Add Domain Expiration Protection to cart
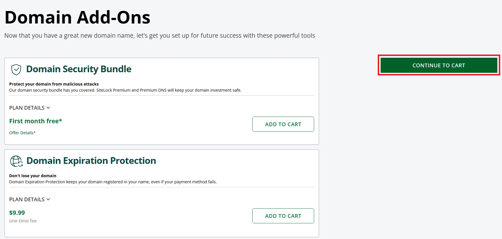Viewport: 502px width, 239px height. pyautogui.click(x=283, y=216)
